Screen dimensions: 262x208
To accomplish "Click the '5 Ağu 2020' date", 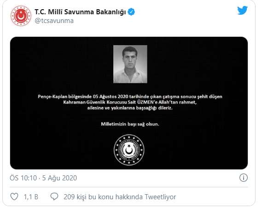I will click(x=59, y=178).
